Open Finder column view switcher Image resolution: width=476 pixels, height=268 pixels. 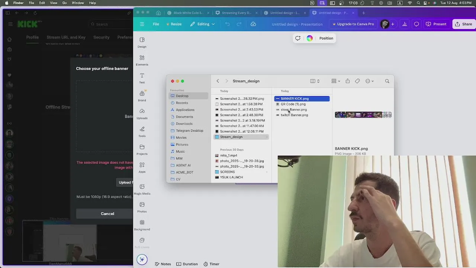315,81
